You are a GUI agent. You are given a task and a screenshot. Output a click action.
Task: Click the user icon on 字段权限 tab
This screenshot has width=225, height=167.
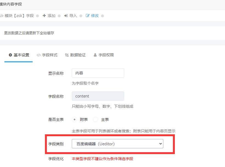pyautogui.click(x=95, y=55)
